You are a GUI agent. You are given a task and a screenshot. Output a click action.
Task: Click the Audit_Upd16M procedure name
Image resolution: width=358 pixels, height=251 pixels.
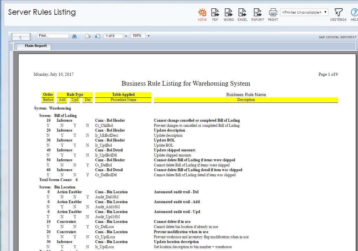[x=107, y=217]
